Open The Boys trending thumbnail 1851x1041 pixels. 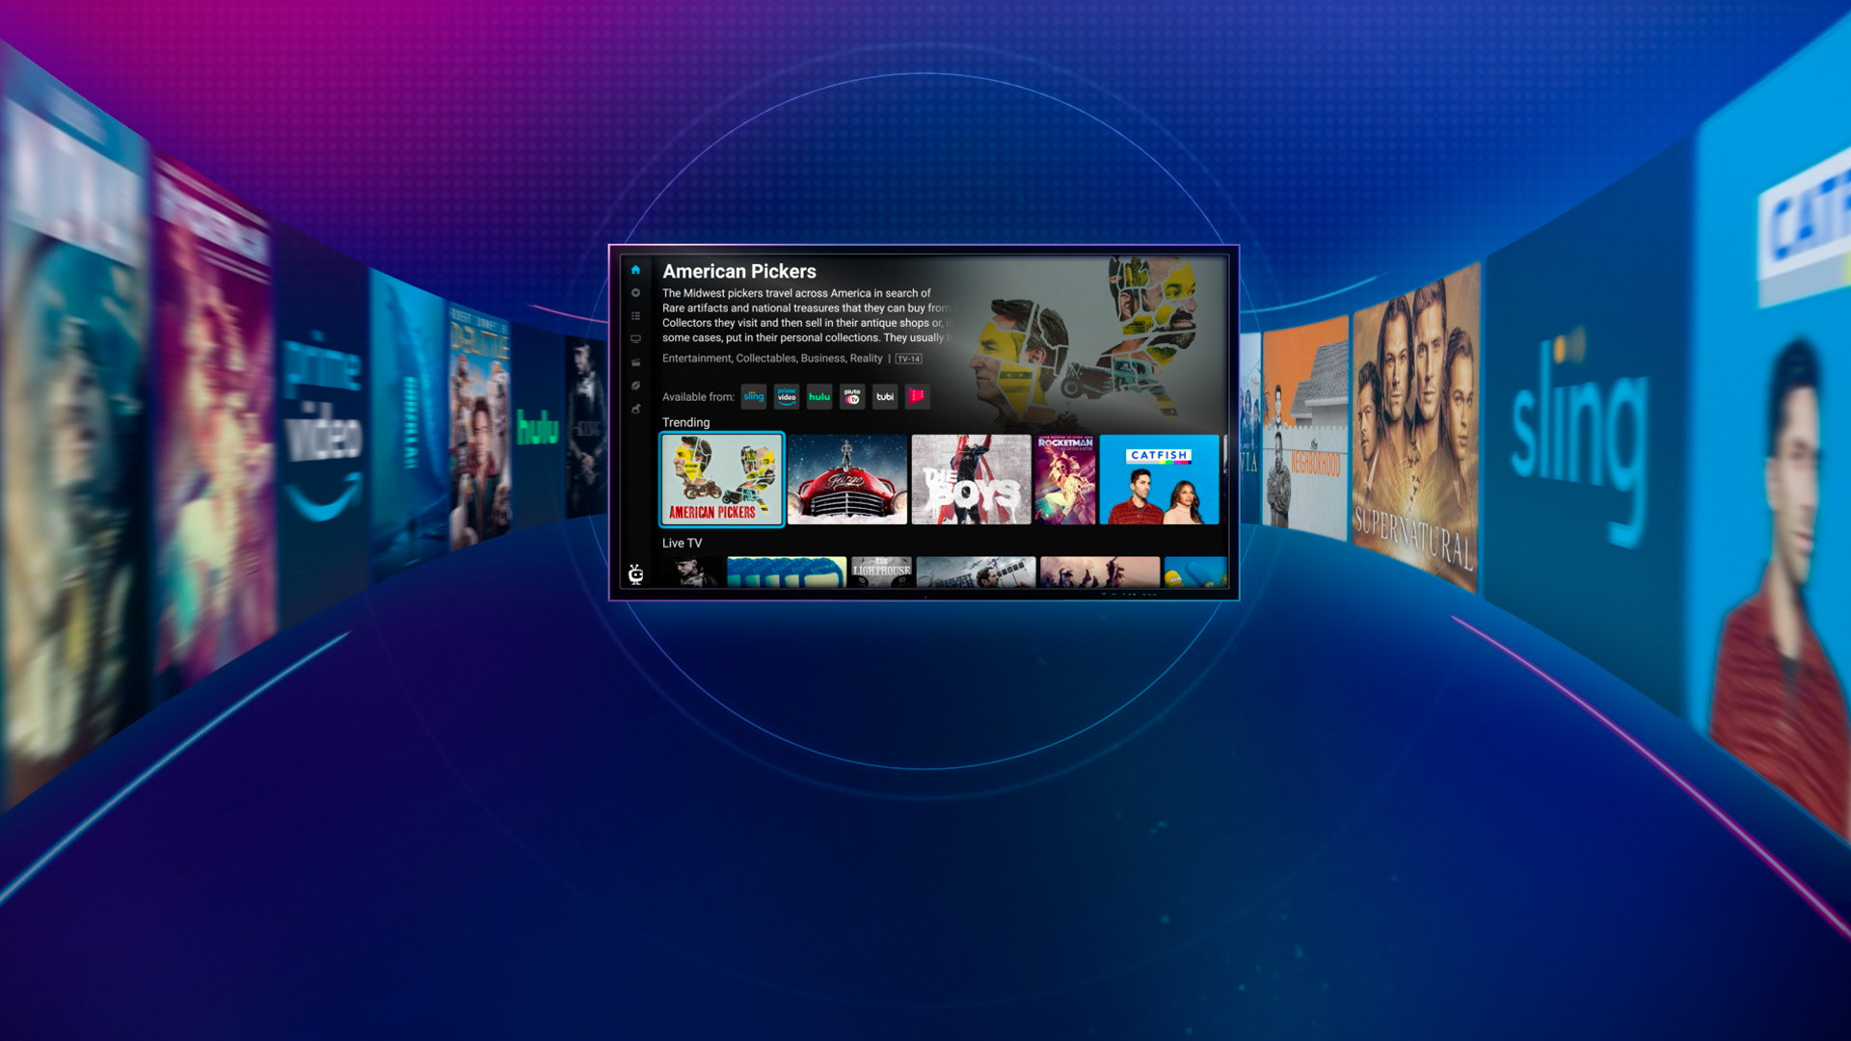click(971, 479)
